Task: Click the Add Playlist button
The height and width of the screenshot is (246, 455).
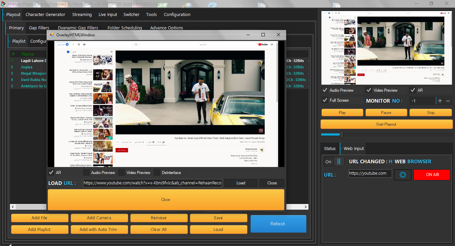Action: tap(40, 230)
